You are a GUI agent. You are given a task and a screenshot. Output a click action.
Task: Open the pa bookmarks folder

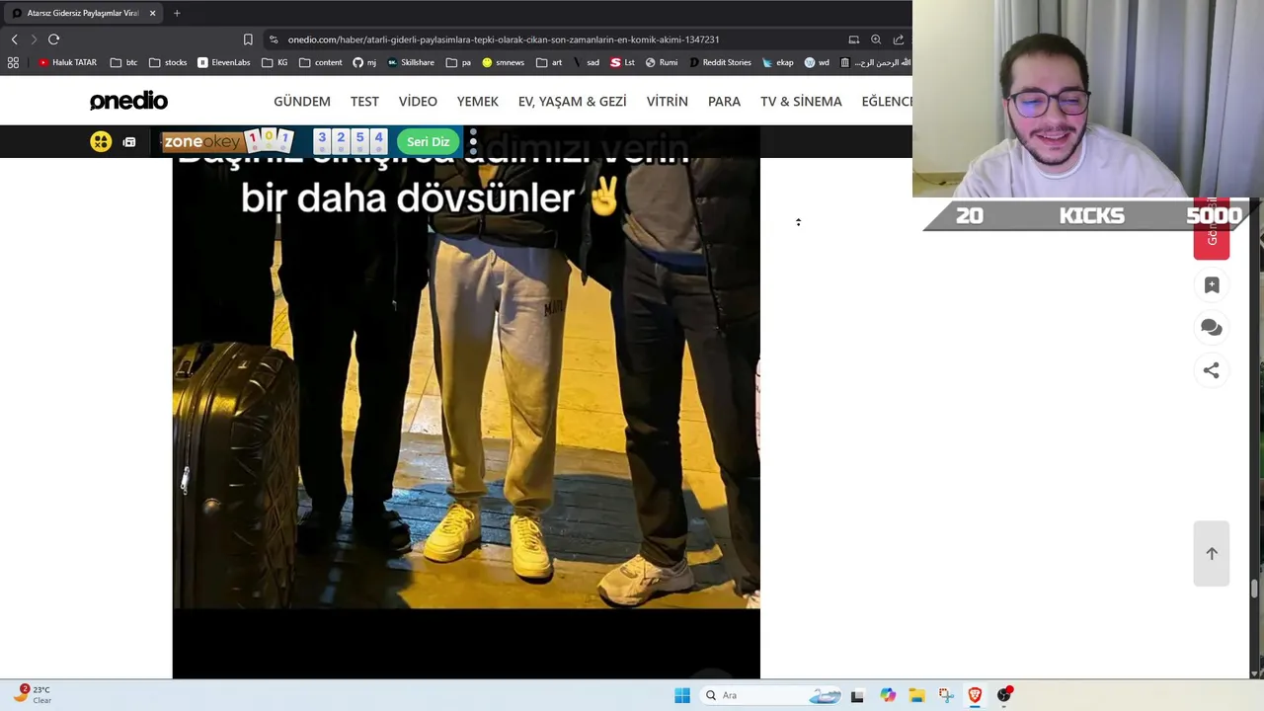point(458,62)
